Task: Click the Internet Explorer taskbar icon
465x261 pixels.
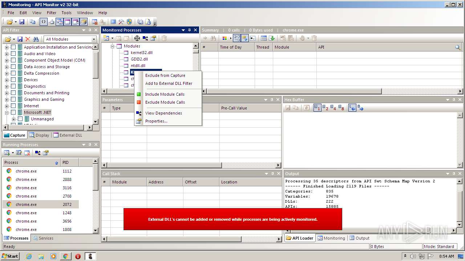Action: pos(29,256)
